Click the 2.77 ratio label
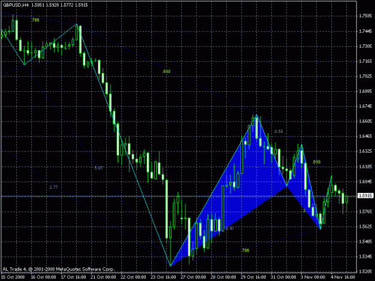Viewport: 375px width, 281px height. [x=53, y=187]
